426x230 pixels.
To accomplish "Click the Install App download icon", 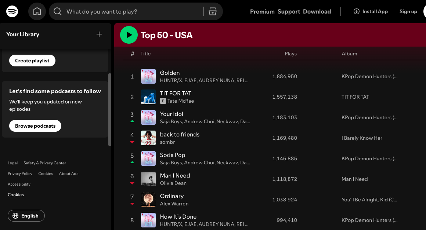I will click(x=356, y=11).
